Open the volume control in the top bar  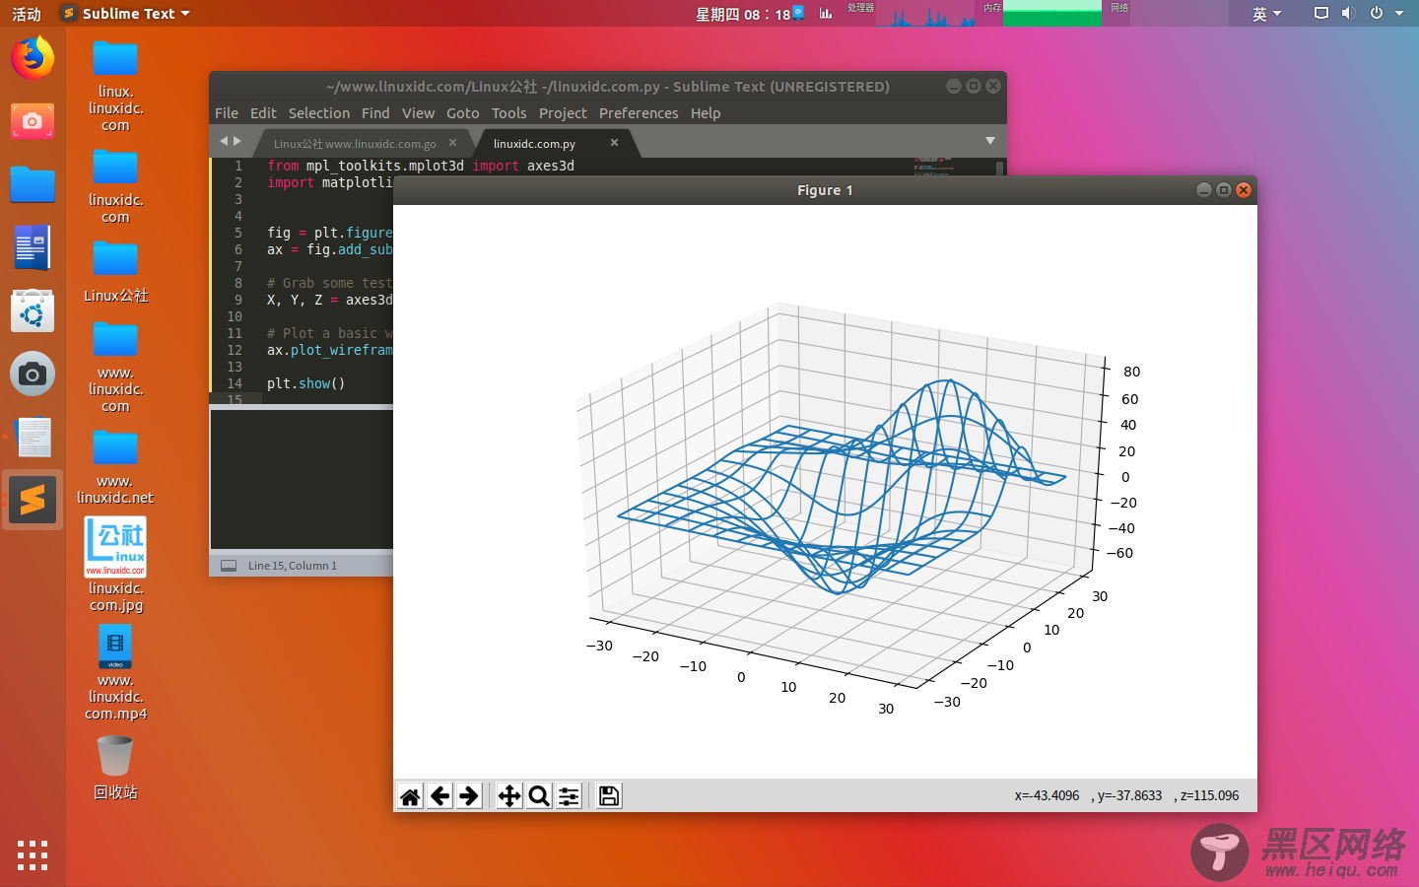[x=1348, y=13]
